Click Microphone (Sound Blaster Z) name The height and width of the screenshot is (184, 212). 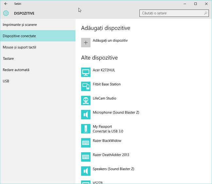click(x=116, y=112)
